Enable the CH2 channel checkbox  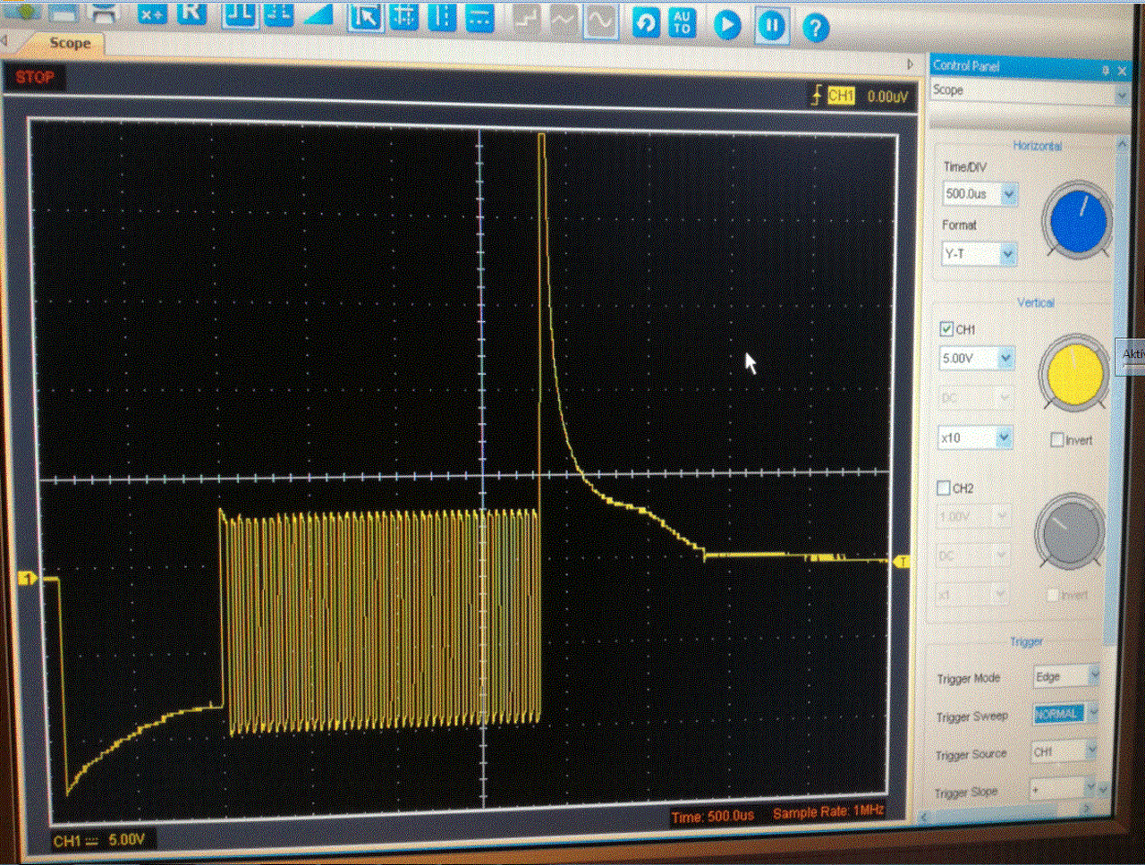(943, 488)
